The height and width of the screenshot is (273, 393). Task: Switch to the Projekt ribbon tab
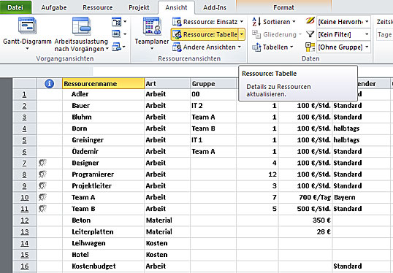(139, 7)
